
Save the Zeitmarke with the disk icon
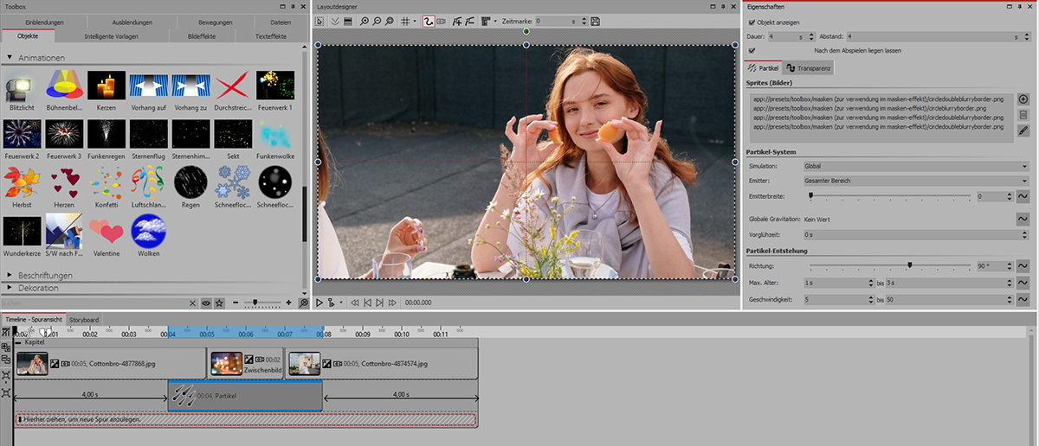coord(596,21)
